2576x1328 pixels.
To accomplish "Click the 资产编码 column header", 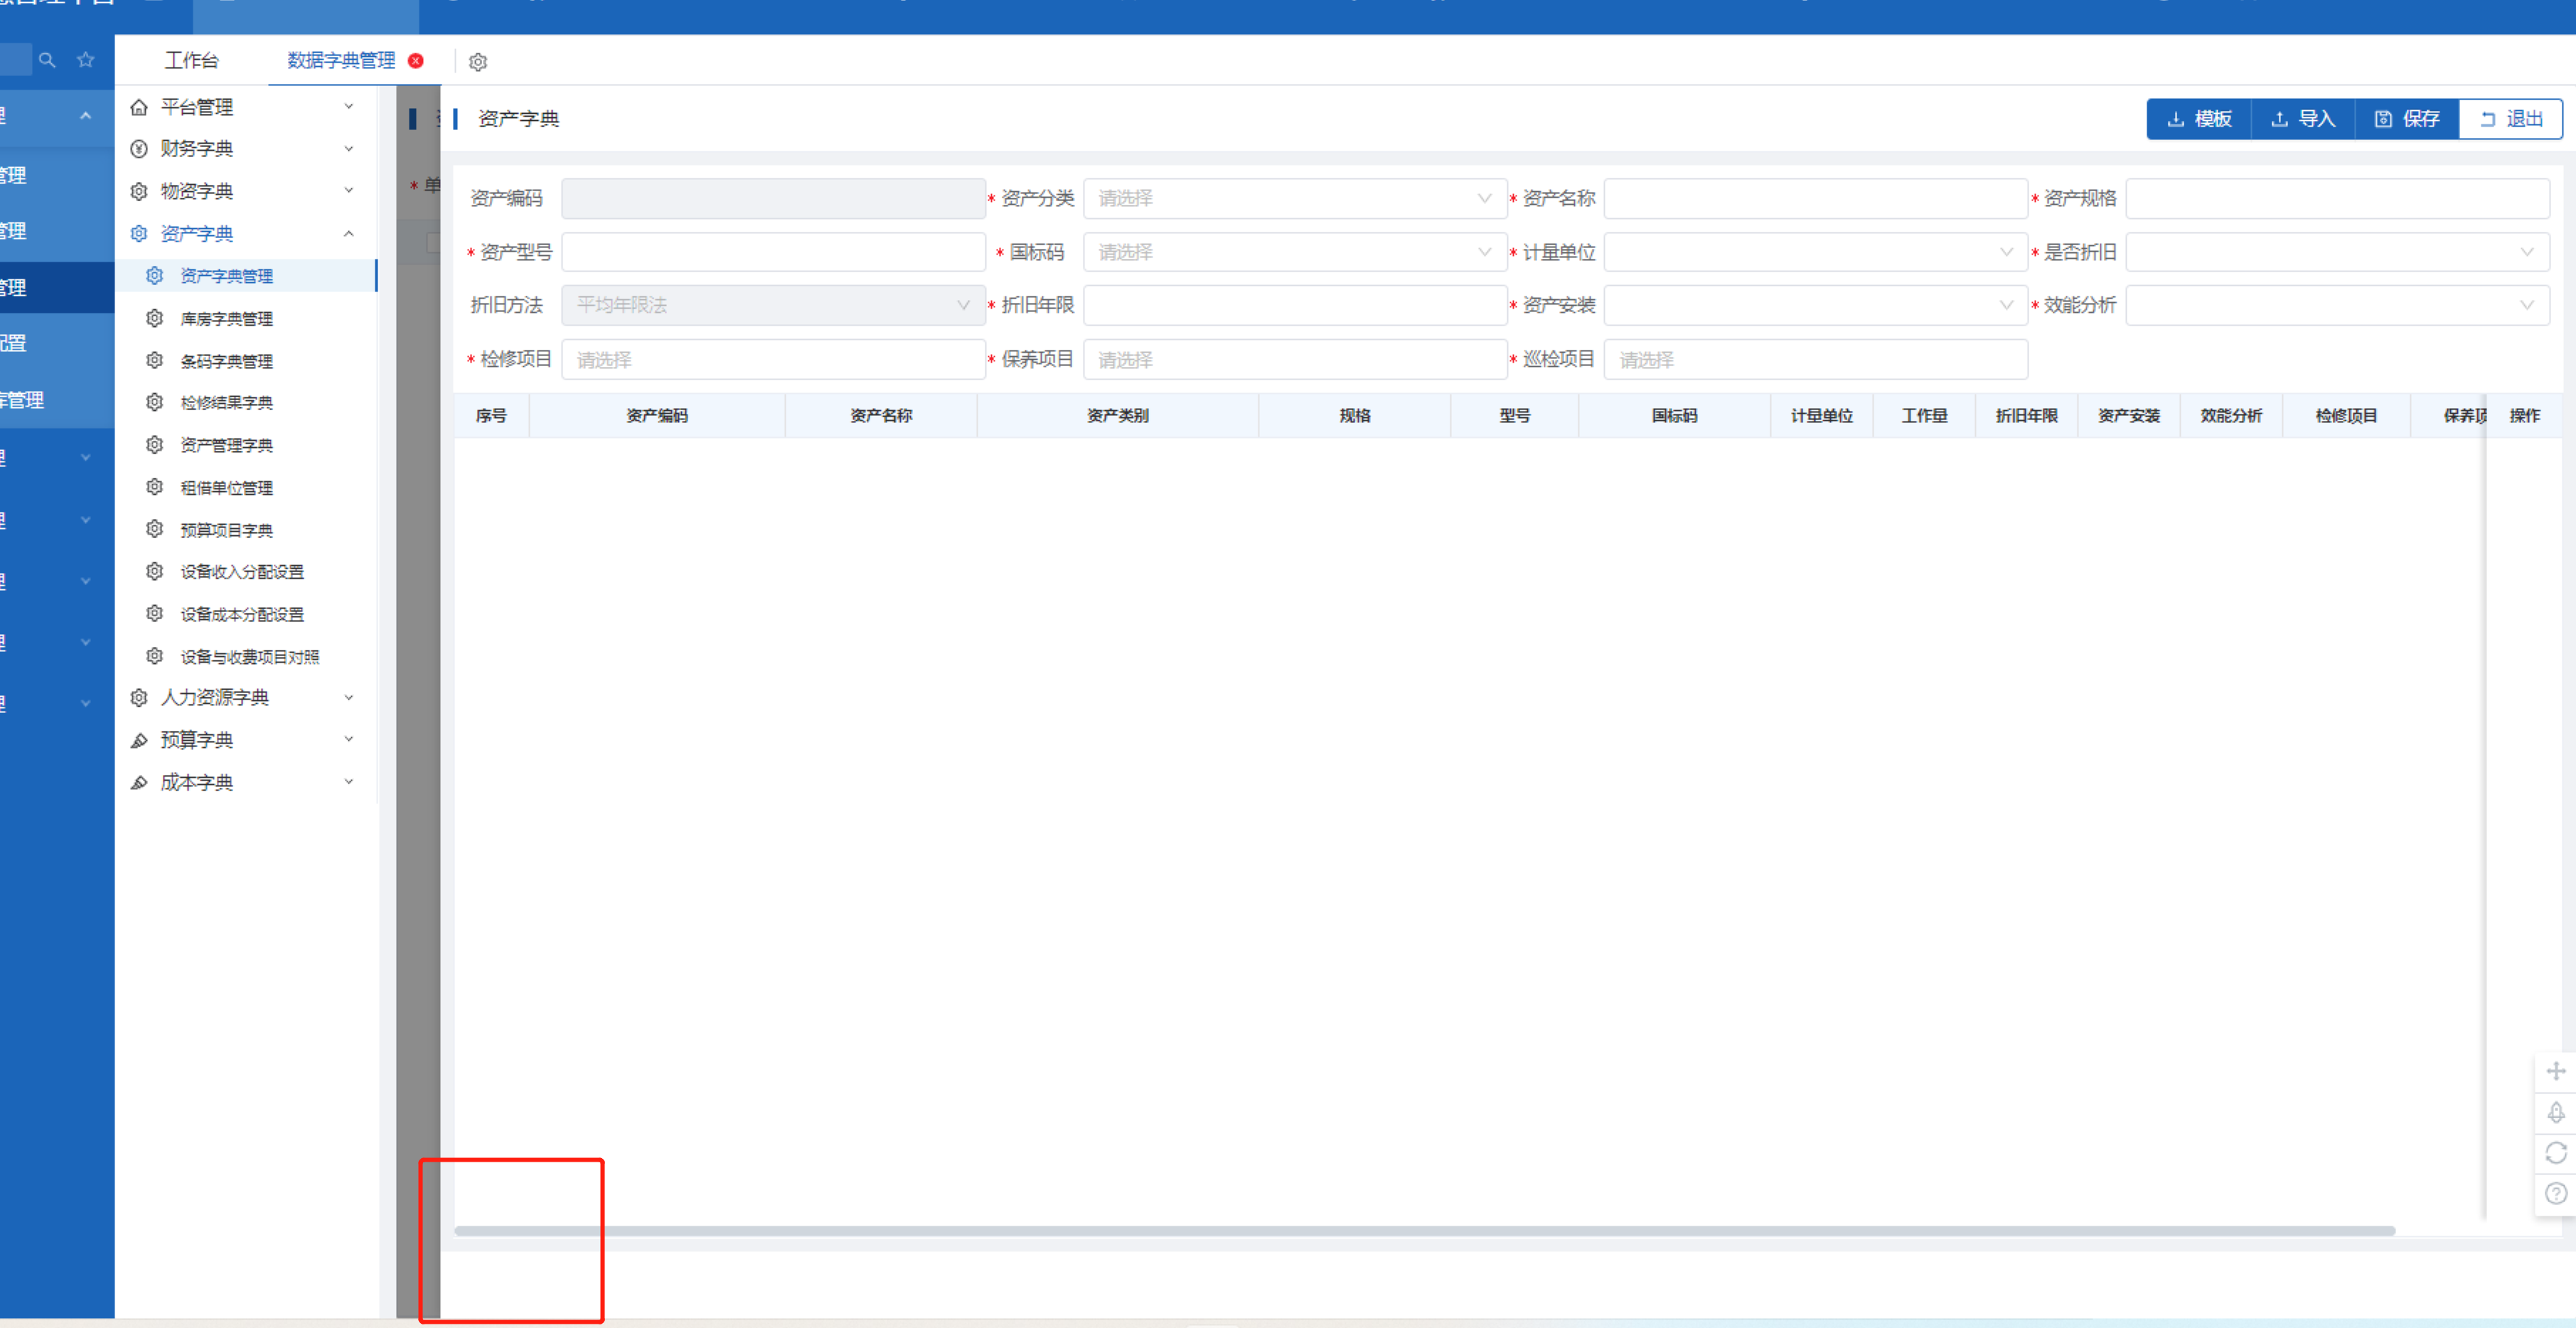I will (x=657, y=415).
